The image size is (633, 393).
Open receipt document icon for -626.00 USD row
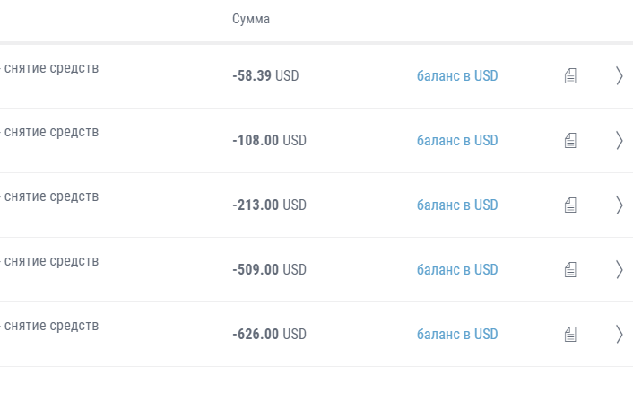570,335
